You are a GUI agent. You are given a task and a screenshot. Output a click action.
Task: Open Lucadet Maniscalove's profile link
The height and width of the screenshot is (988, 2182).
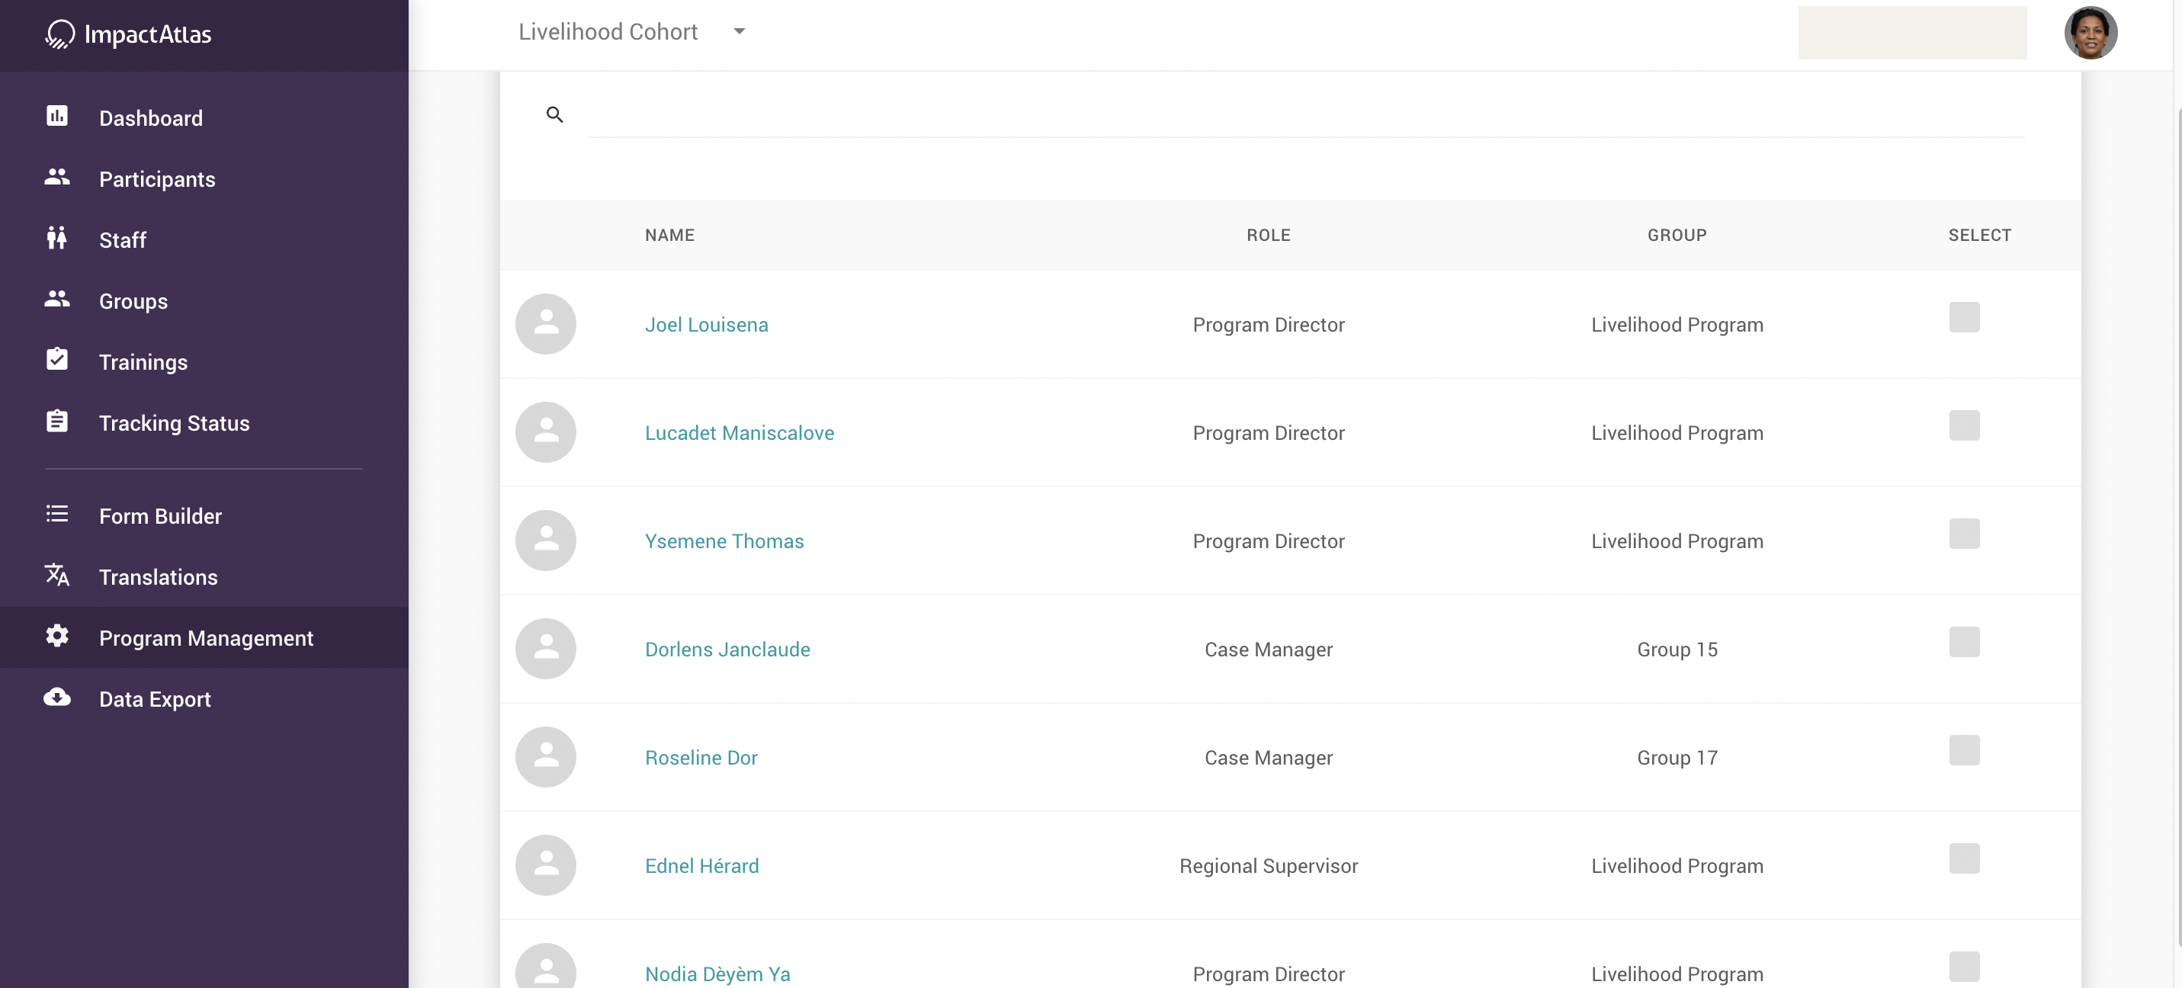tap(739, 433)
